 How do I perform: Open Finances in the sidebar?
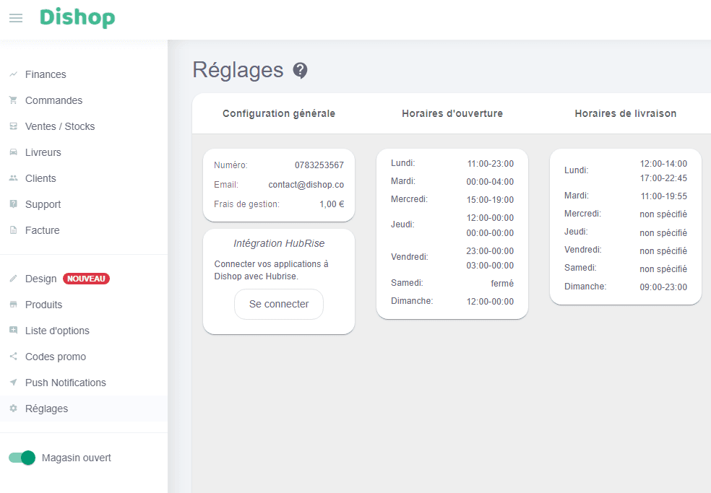pyautogui.click(x=46, y=74)
